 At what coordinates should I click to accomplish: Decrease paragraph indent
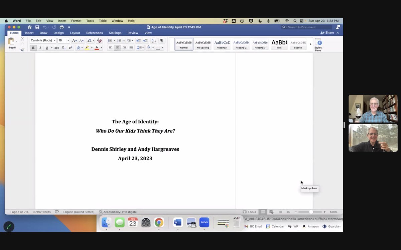pyautogui.click(x=138, y=40)
